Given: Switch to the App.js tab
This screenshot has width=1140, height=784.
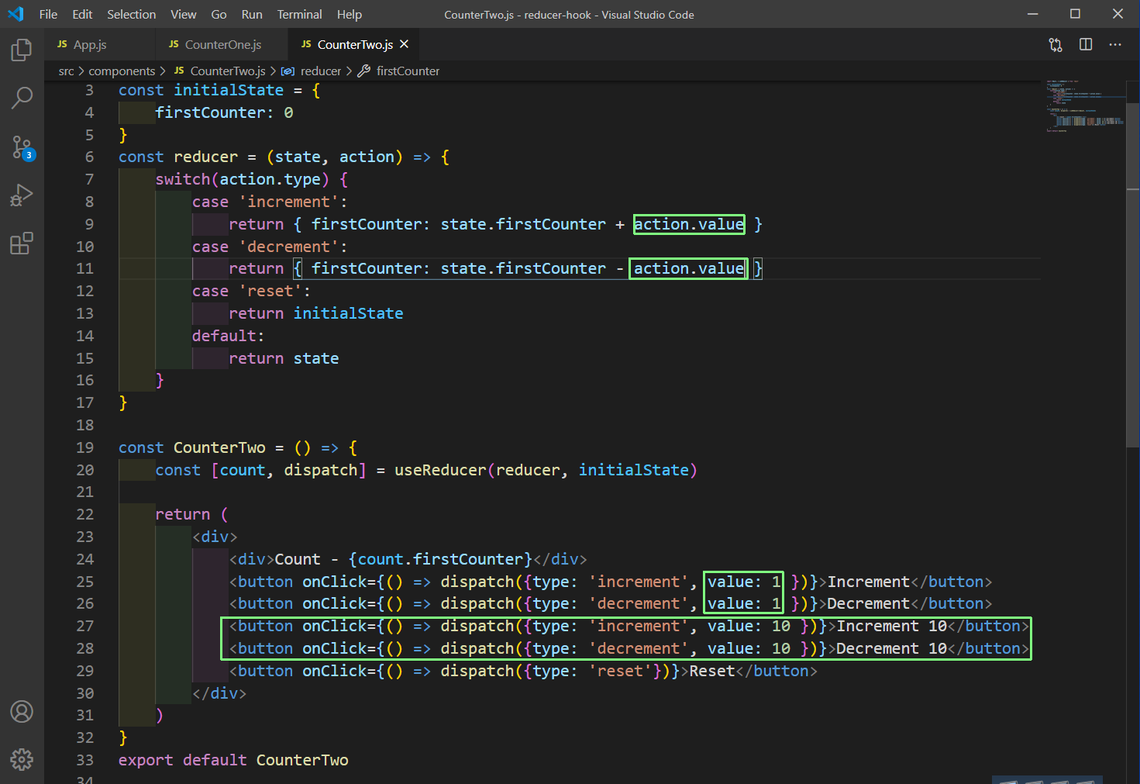Looking at the screenshot, I should click(99, 44).
